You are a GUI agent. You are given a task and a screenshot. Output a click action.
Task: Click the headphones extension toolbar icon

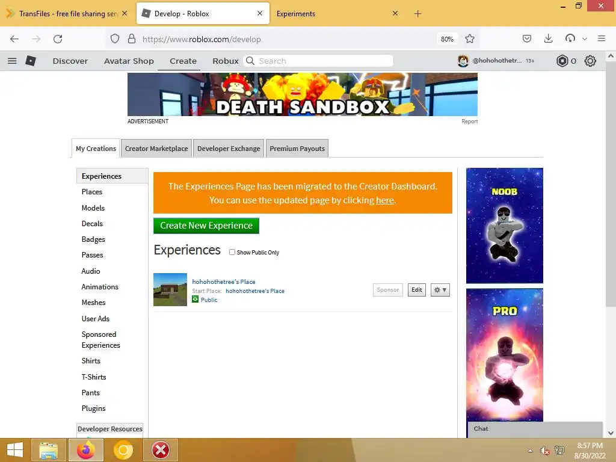click(x=570, y=38)
